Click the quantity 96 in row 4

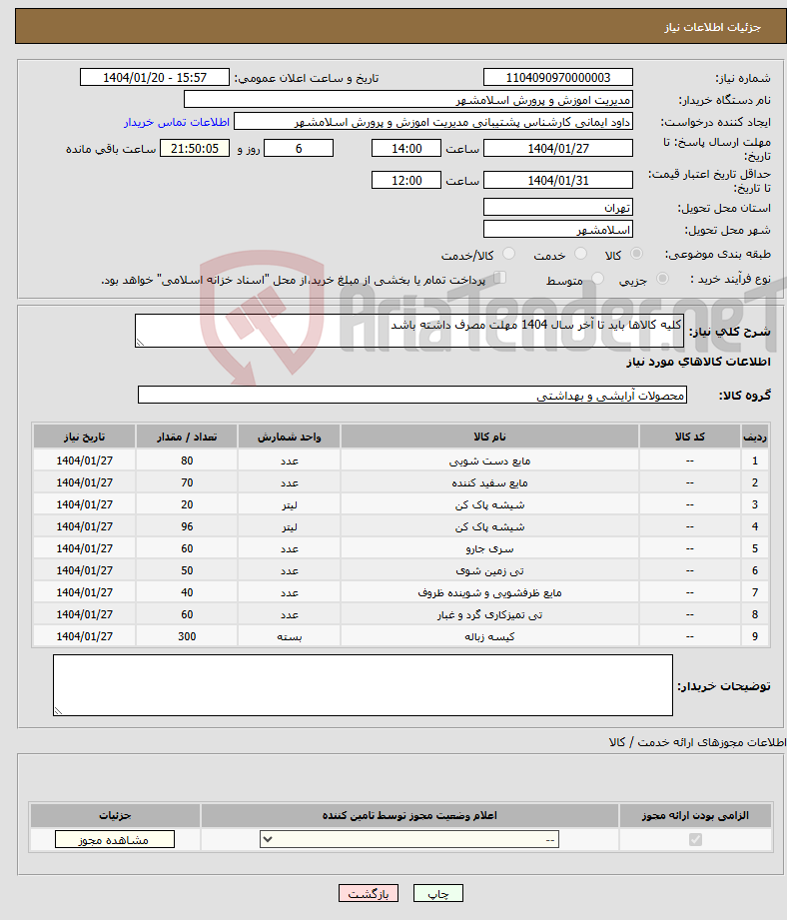187,526
